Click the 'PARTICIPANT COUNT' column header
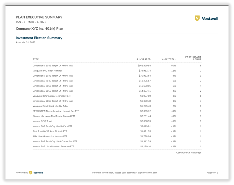234x185 pixels. click(x=193, y=58)
